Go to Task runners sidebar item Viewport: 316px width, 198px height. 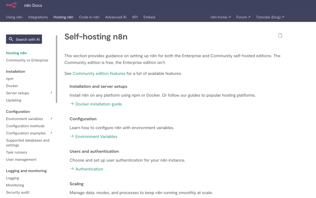tap(17, 152)
